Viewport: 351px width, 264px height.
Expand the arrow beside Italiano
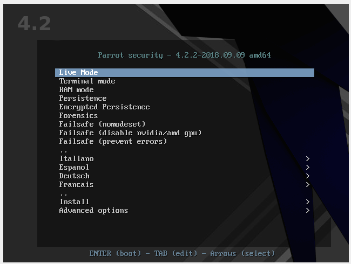pos(307,159)
